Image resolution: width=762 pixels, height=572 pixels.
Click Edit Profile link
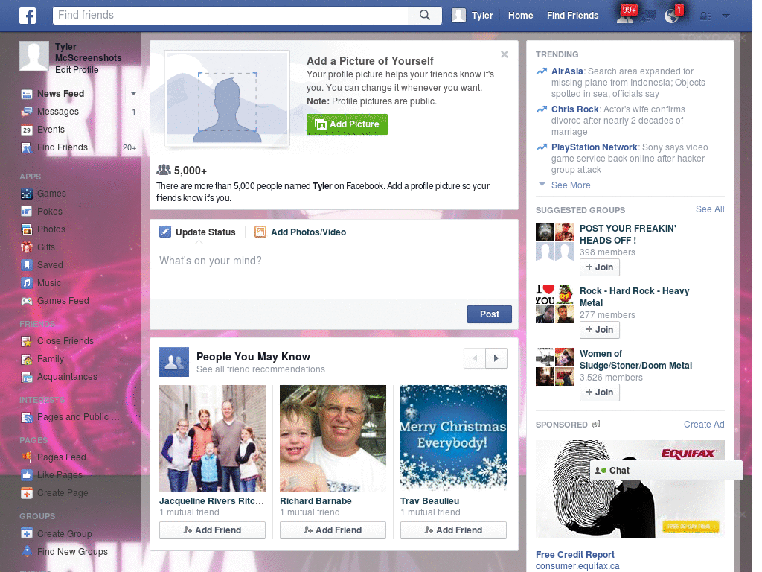pyautogui.click(x=77, y=69)
